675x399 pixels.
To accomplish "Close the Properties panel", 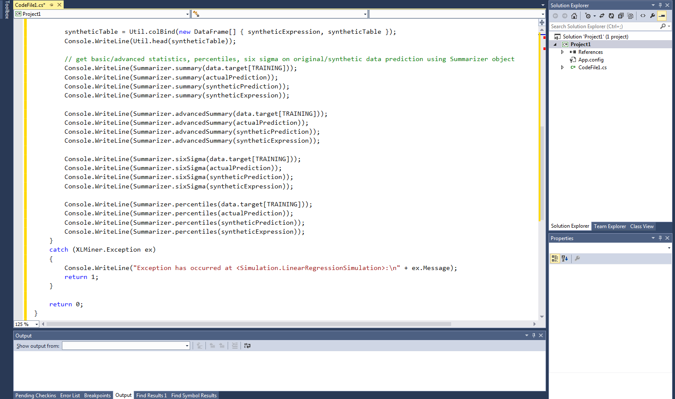I will (x=667, y=238).
